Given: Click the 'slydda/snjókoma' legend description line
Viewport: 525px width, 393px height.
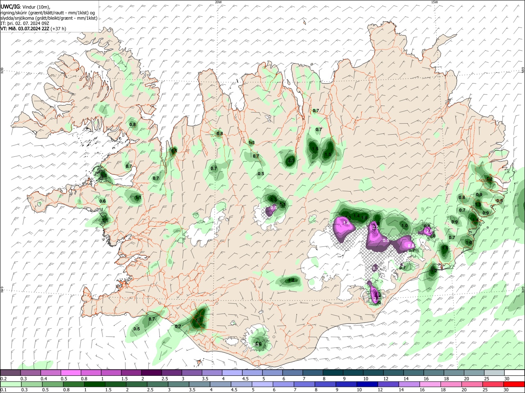Looking at the screenshot, I should (49, 18).
